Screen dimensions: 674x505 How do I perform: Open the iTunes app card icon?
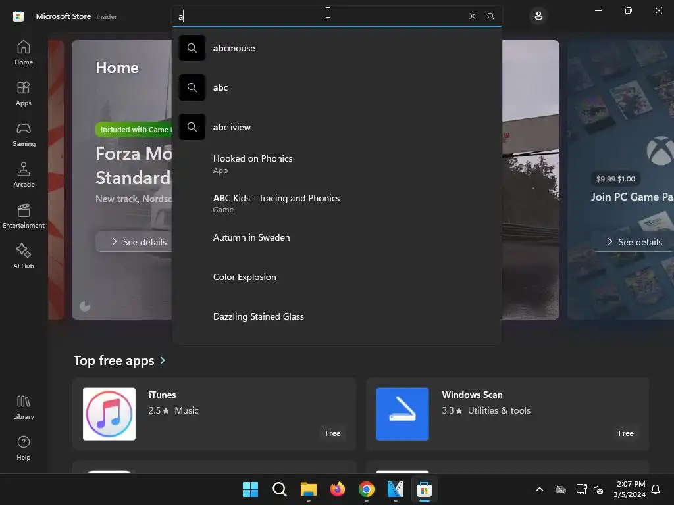109,414
